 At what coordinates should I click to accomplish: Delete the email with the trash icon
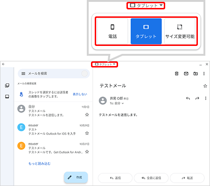click(x=176, y=74)
